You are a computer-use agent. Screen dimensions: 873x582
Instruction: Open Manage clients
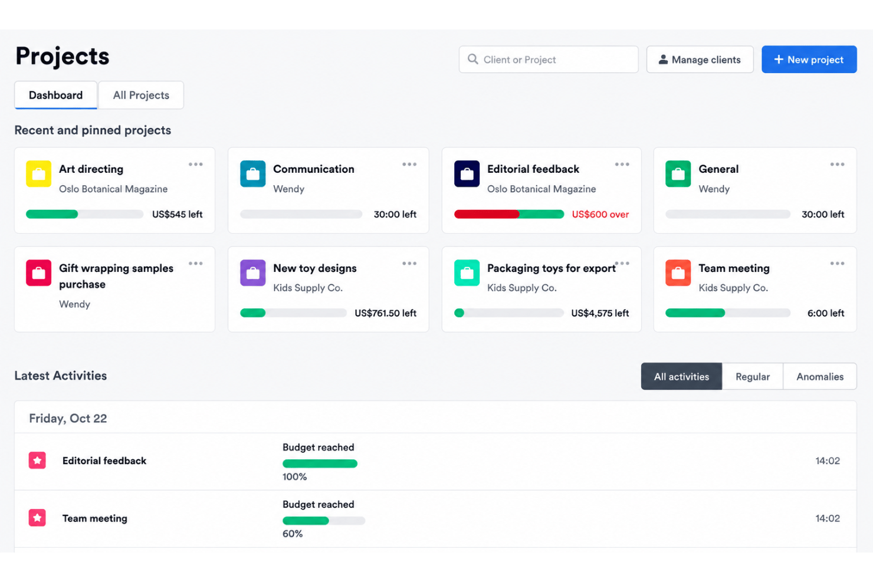tap(700, 60)
